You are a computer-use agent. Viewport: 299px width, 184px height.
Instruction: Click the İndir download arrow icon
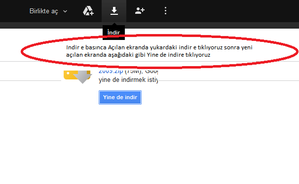[x=114, y=11]
